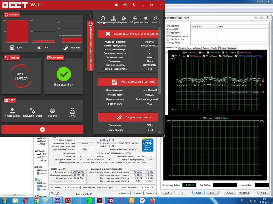The image size is (273, 204).
Task: Toggle Stress CPU checkbox in AIDA64
Action: 168,26
